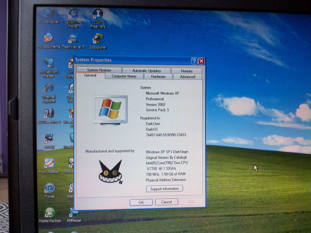Open the My Computer desktop icon

click(x=49, y=15)
